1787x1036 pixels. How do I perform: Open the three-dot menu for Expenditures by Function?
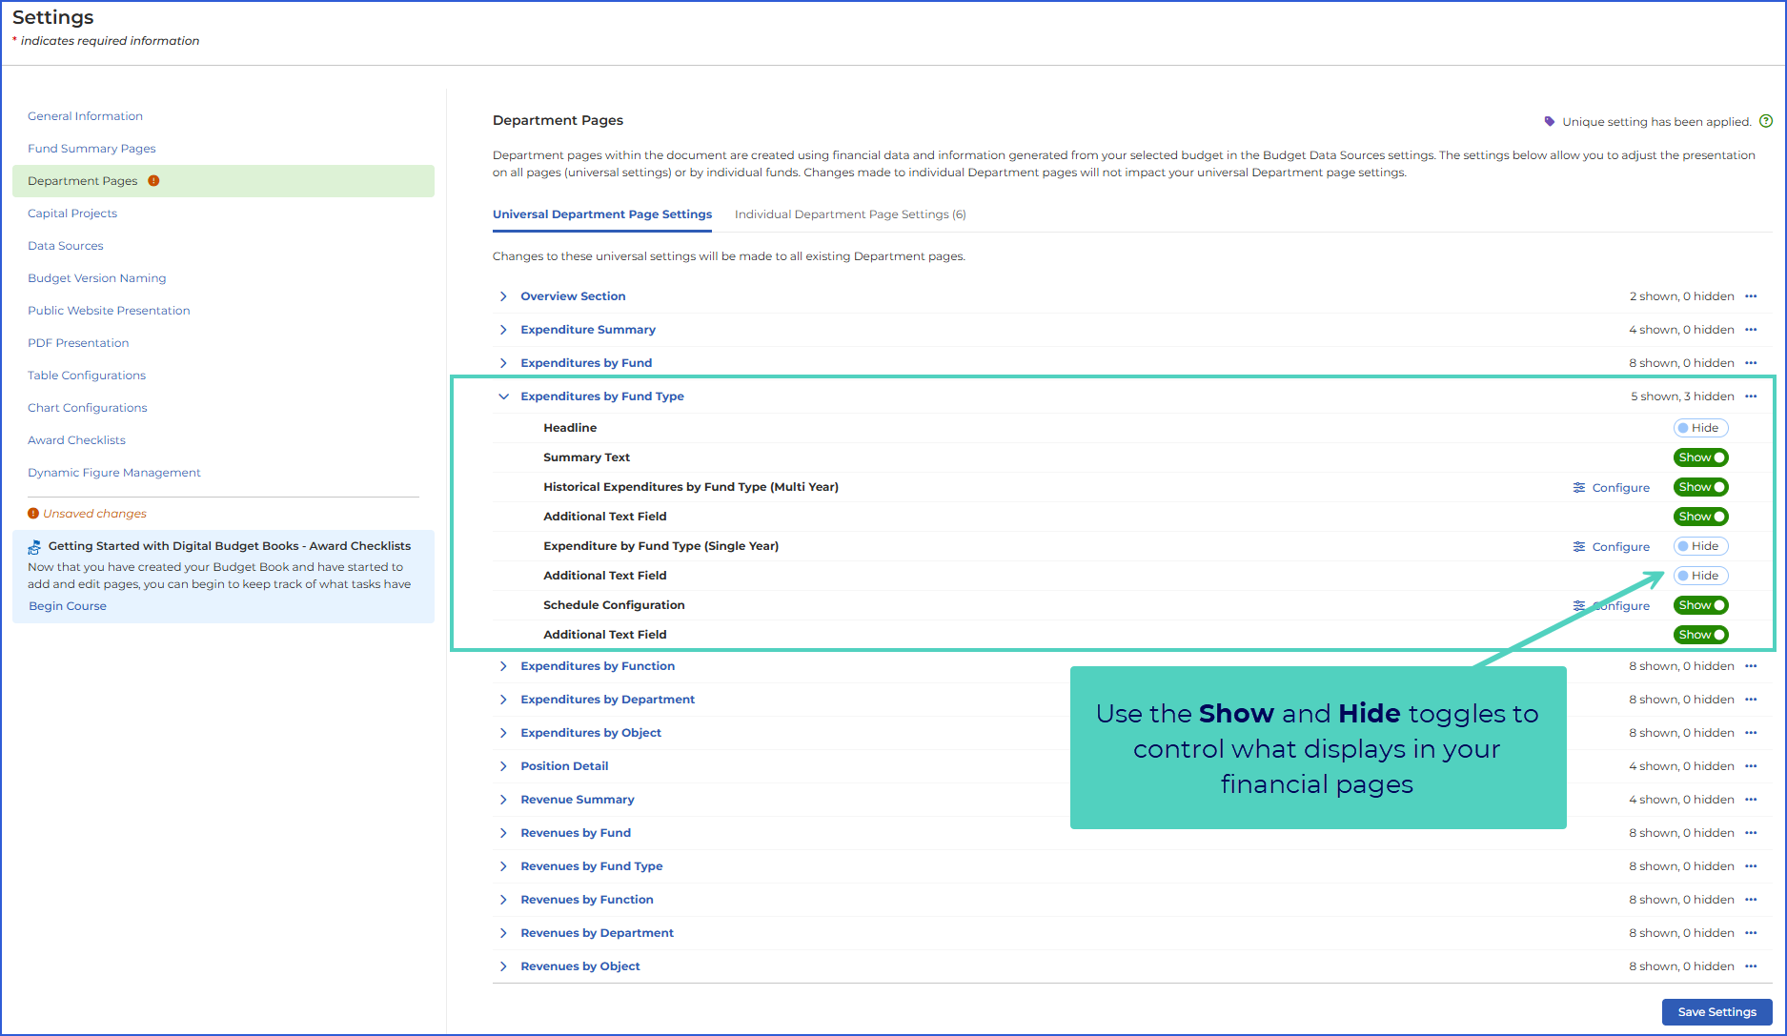pos(1751,666)
